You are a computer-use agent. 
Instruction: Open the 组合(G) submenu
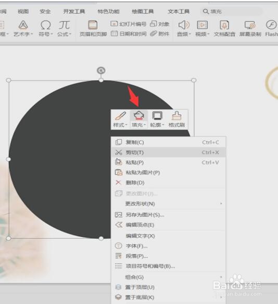169,277
